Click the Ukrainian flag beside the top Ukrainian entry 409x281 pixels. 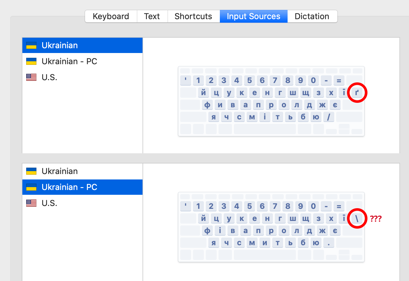point(31,45)
